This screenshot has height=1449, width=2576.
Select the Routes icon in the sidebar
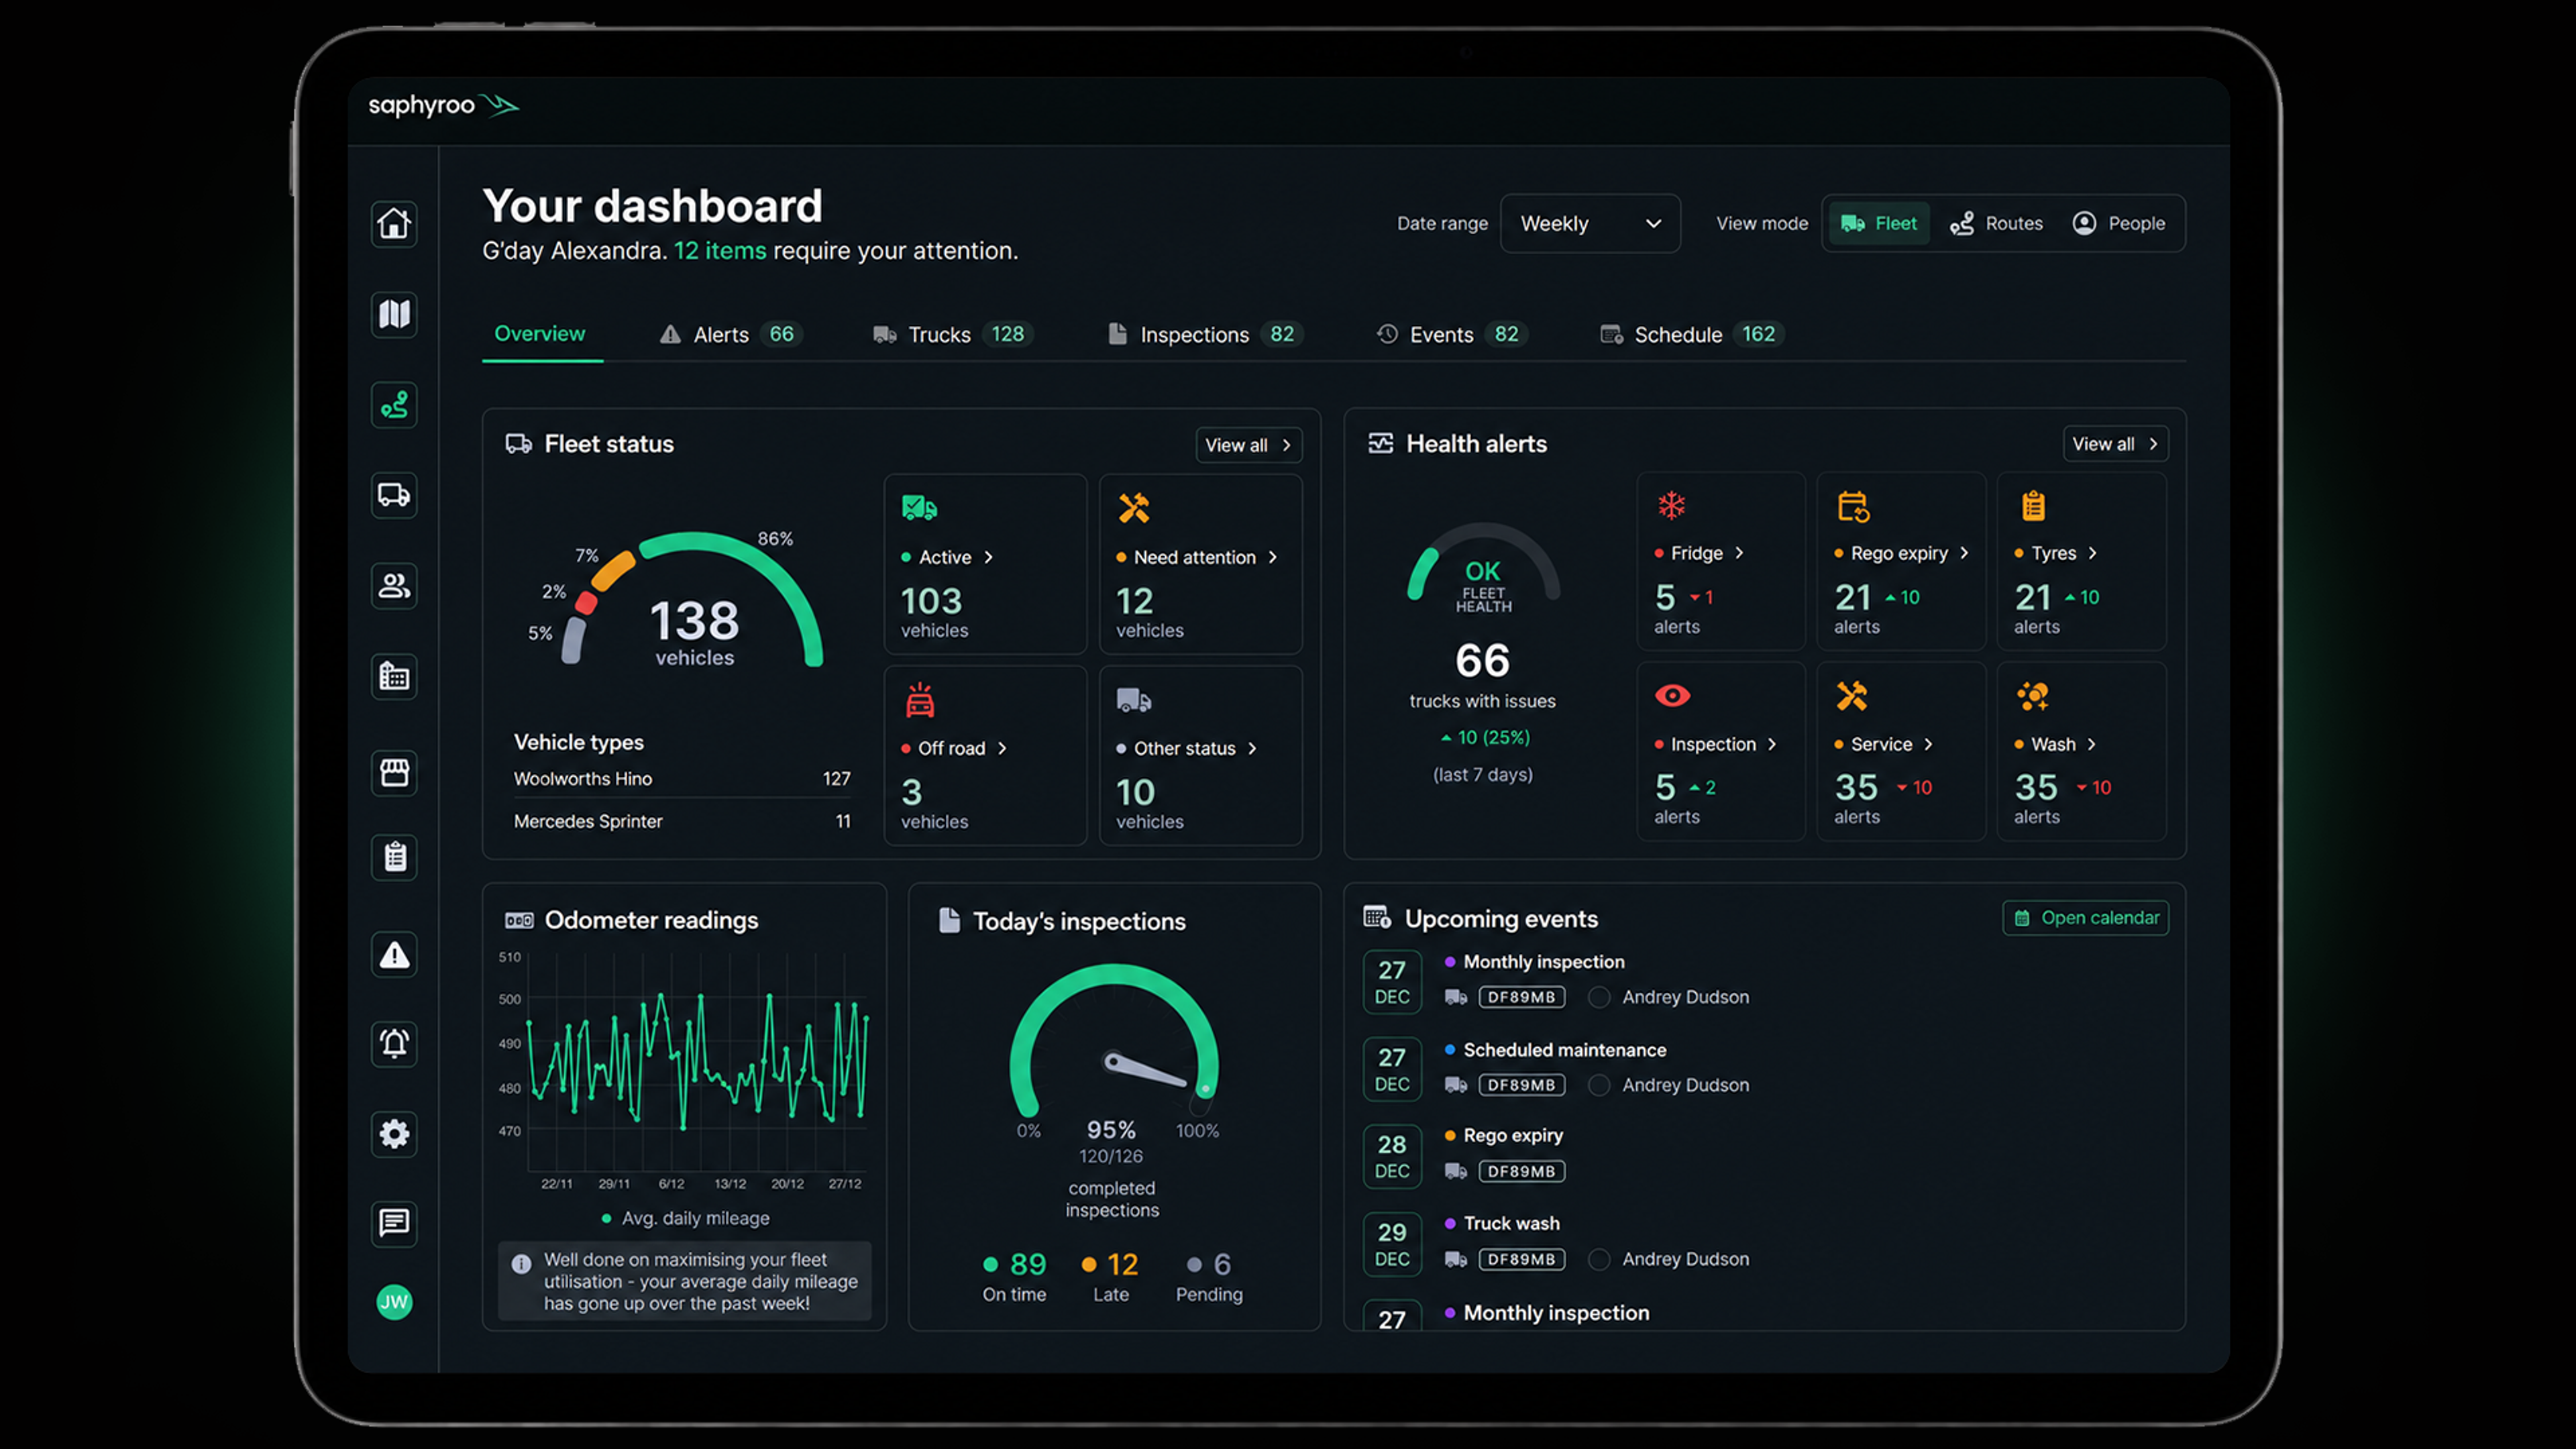tap(394, 405)
